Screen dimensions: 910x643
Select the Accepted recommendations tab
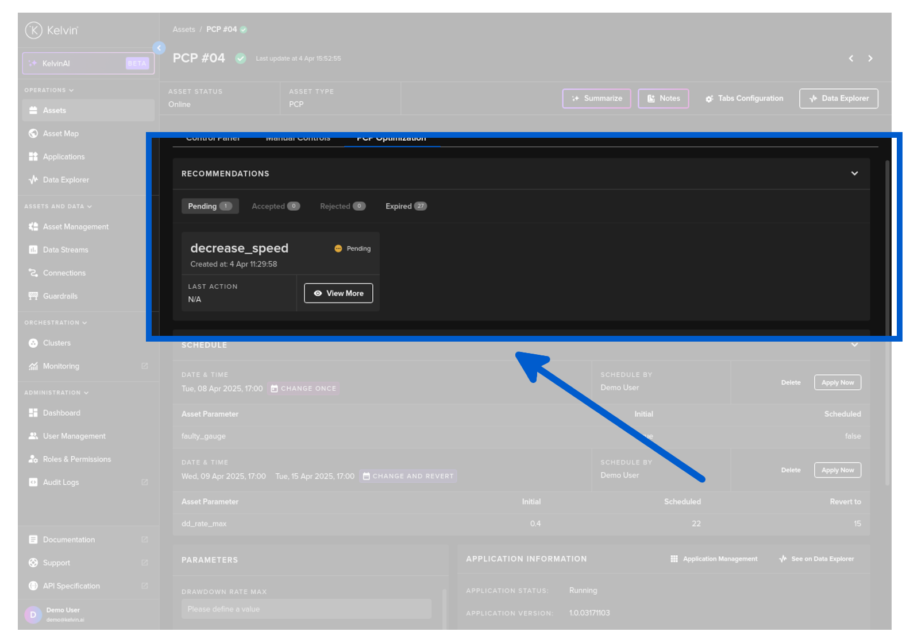(275, 206)
